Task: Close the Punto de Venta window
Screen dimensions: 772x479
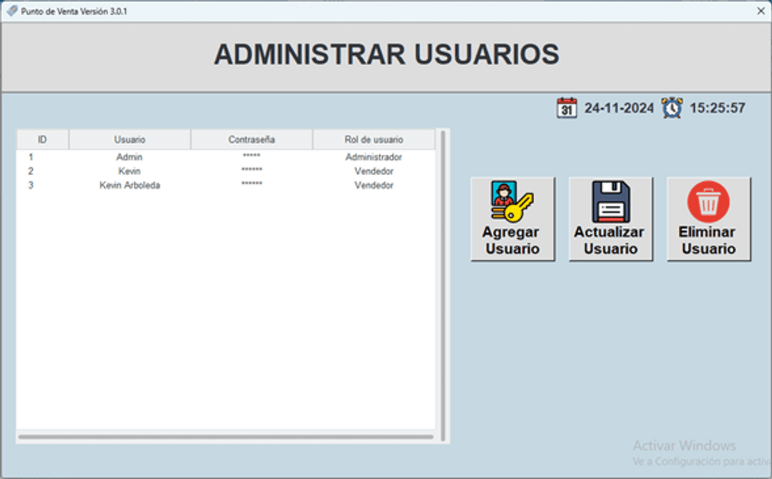Action: click(760, 11)
